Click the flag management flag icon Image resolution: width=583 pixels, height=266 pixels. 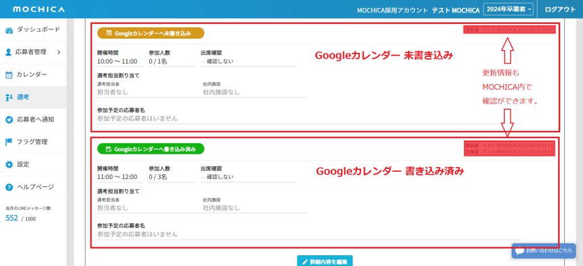click(x=9, y=142)
